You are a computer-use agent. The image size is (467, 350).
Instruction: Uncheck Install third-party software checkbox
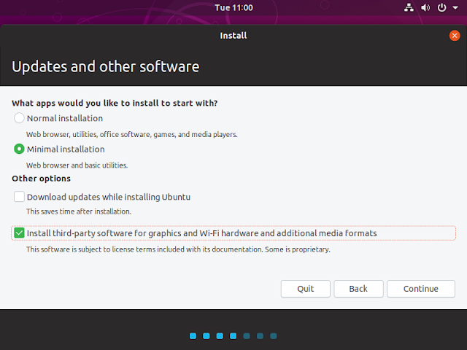(19, 233)
